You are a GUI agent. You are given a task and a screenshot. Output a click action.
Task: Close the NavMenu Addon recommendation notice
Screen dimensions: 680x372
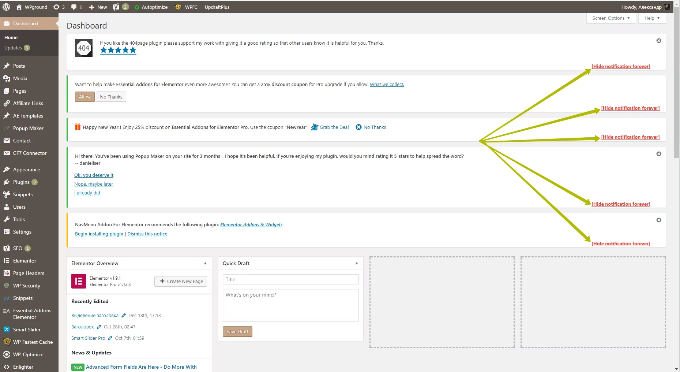pyautogui.click(x=658, y=220)
